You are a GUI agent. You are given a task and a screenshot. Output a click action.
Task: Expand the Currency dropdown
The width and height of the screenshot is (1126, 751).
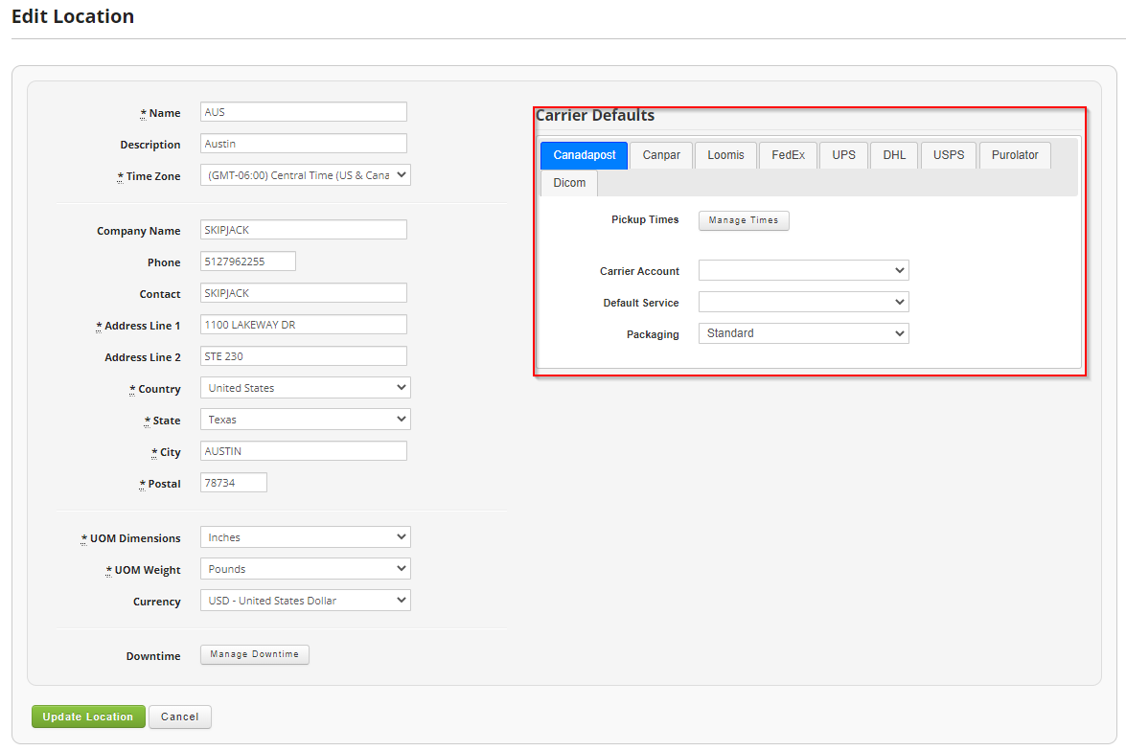305,600
